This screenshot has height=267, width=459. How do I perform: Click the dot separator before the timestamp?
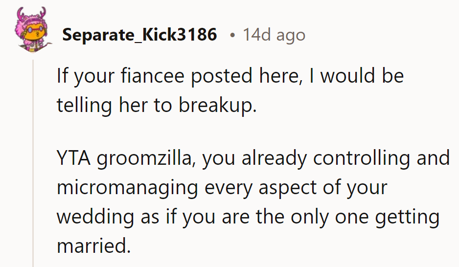pyautogui.click(x=232, y=35)
